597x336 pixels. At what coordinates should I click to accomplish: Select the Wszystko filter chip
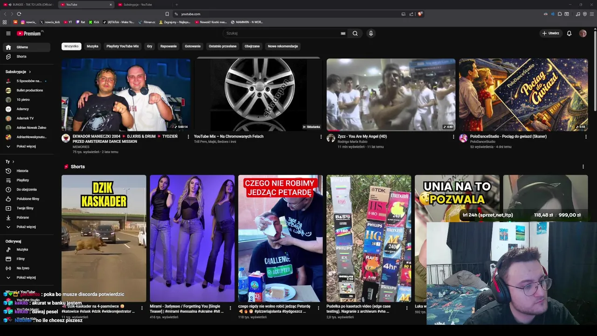point(71,46)
